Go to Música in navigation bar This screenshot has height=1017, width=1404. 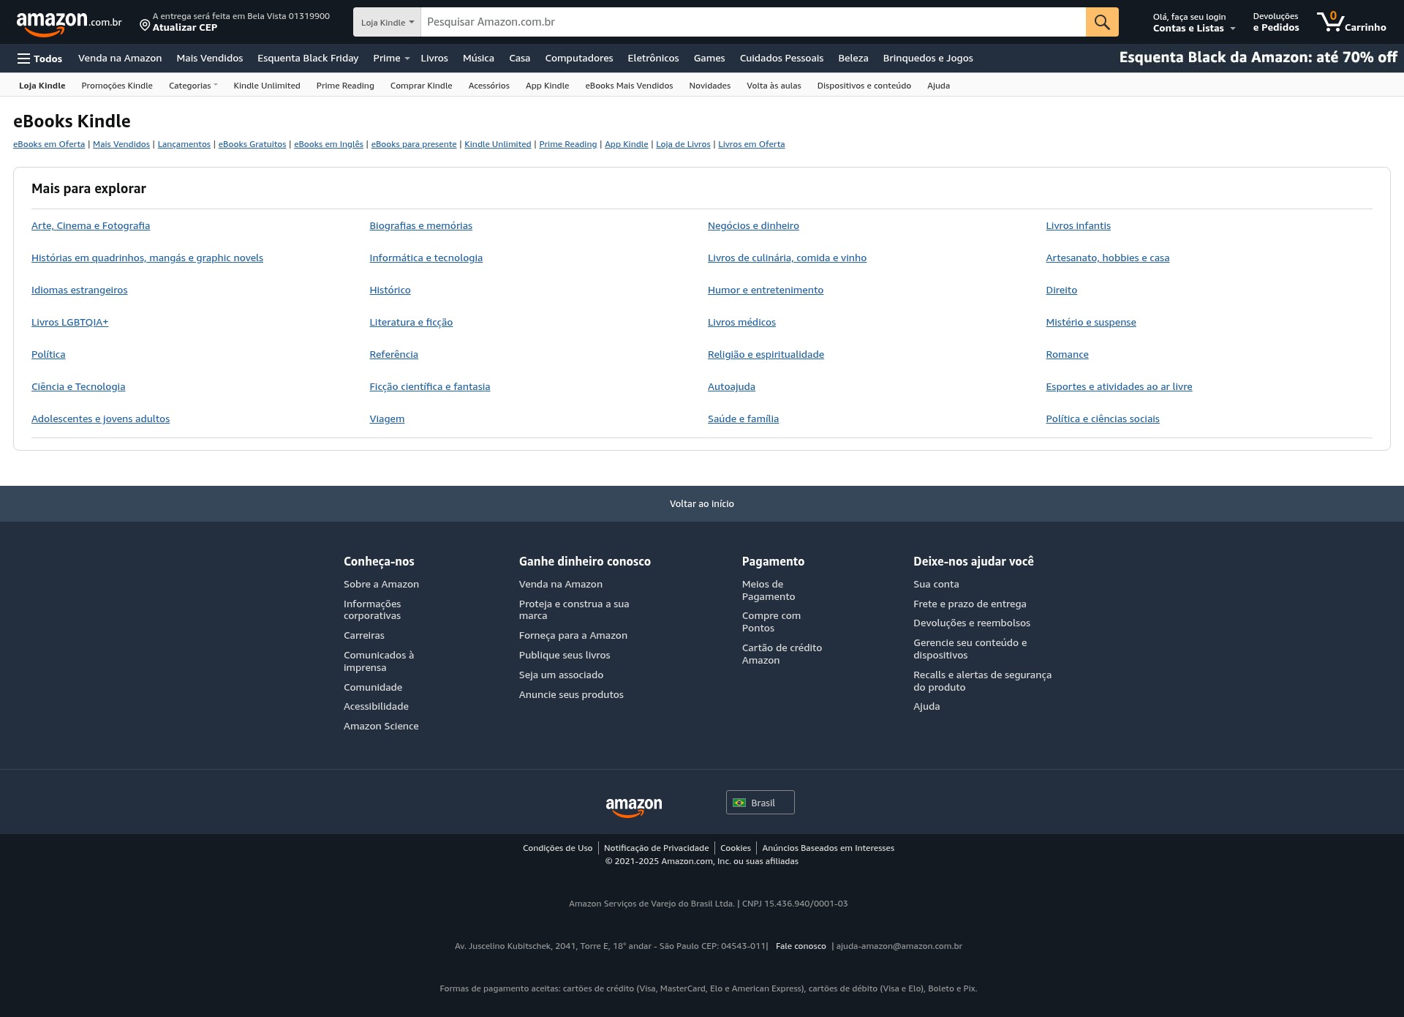[x=478, y=59]
